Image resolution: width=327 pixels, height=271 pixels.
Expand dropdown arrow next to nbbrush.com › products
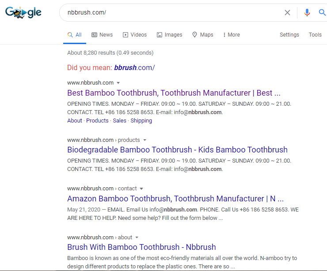[x=145, y=140]
